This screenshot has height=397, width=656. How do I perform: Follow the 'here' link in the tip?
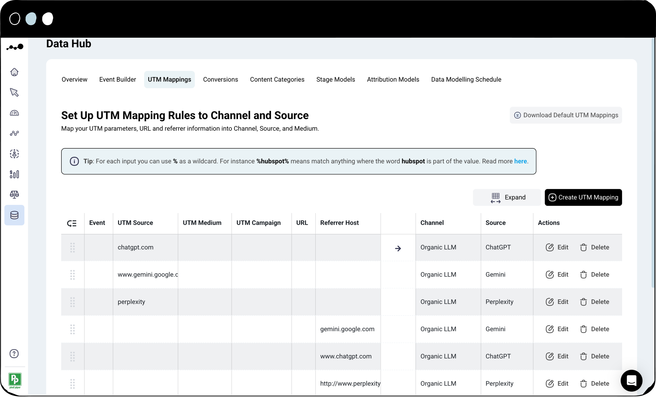[x=521, y=162]
